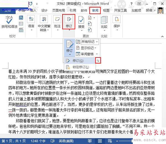Open Chinese Simplified/Traditional conversion (中文简繁转换)
166x144 pixels.
pos(44,23)
